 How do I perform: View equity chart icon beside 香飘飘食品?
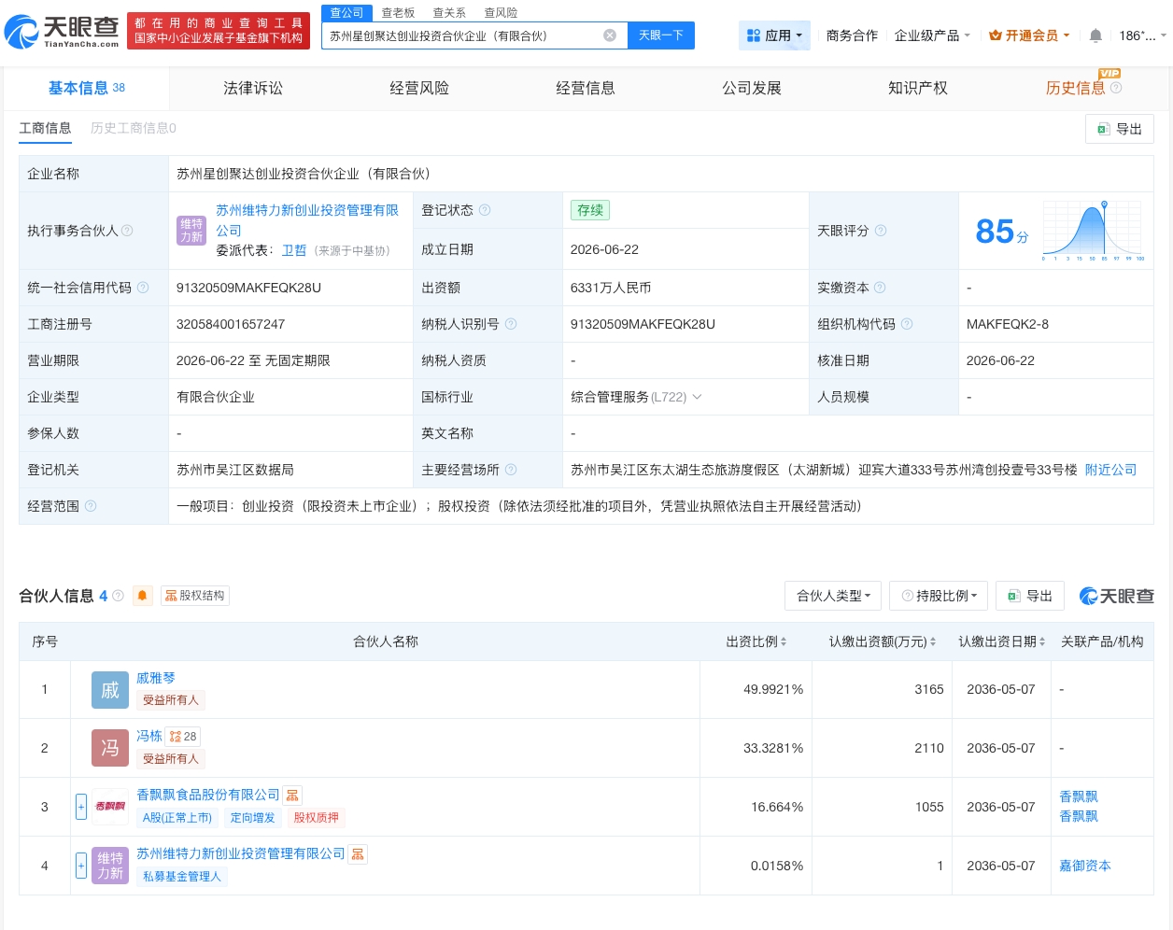tap(292, 796)
